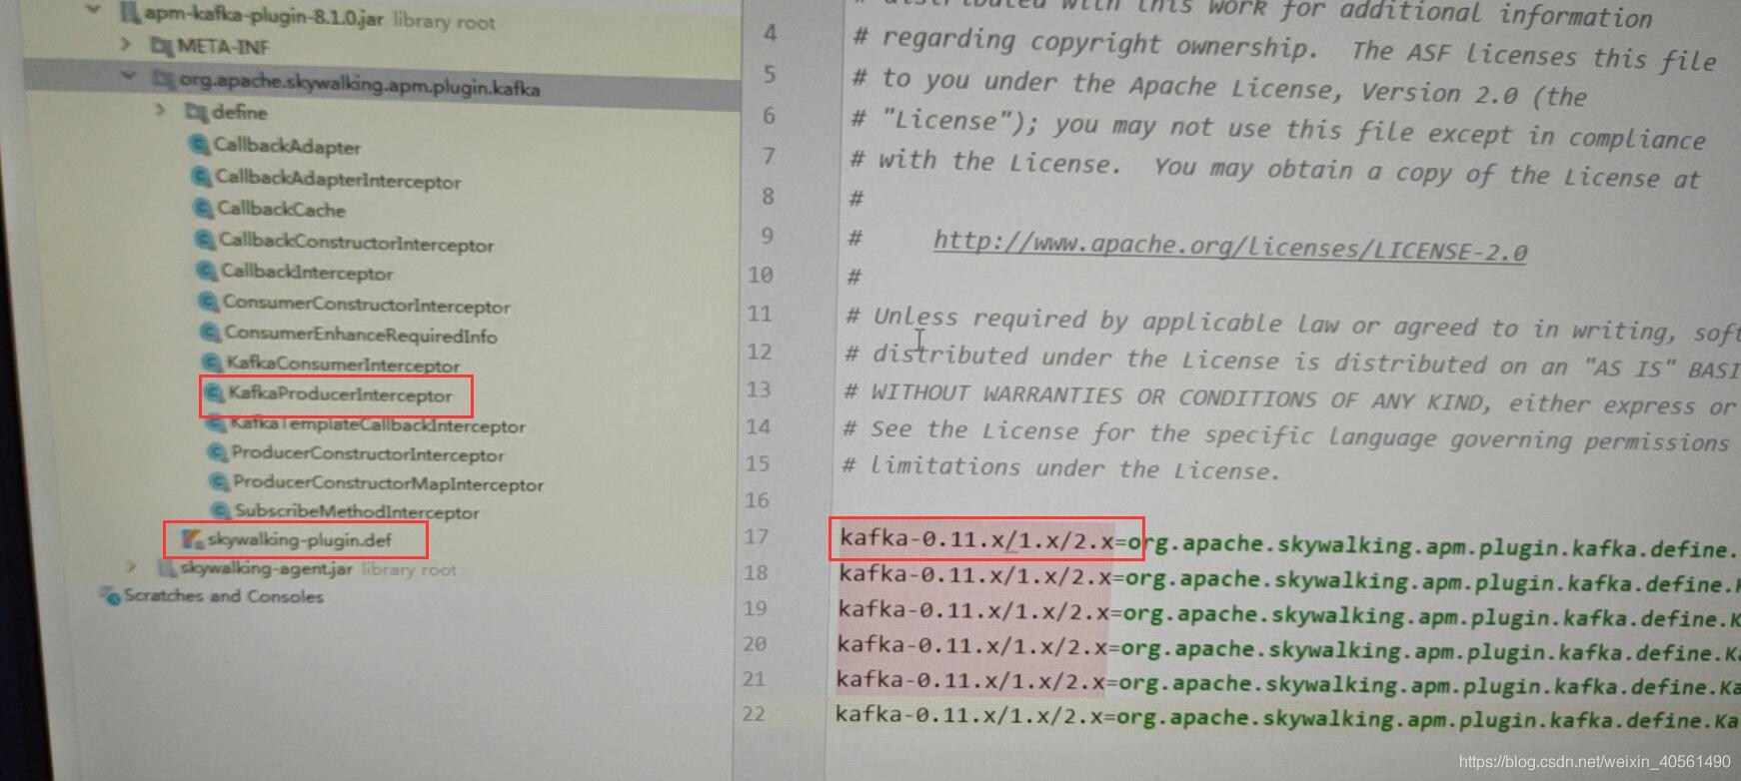Open the apache.org LICENSE-2.0 link

(x=1229, y=245)
